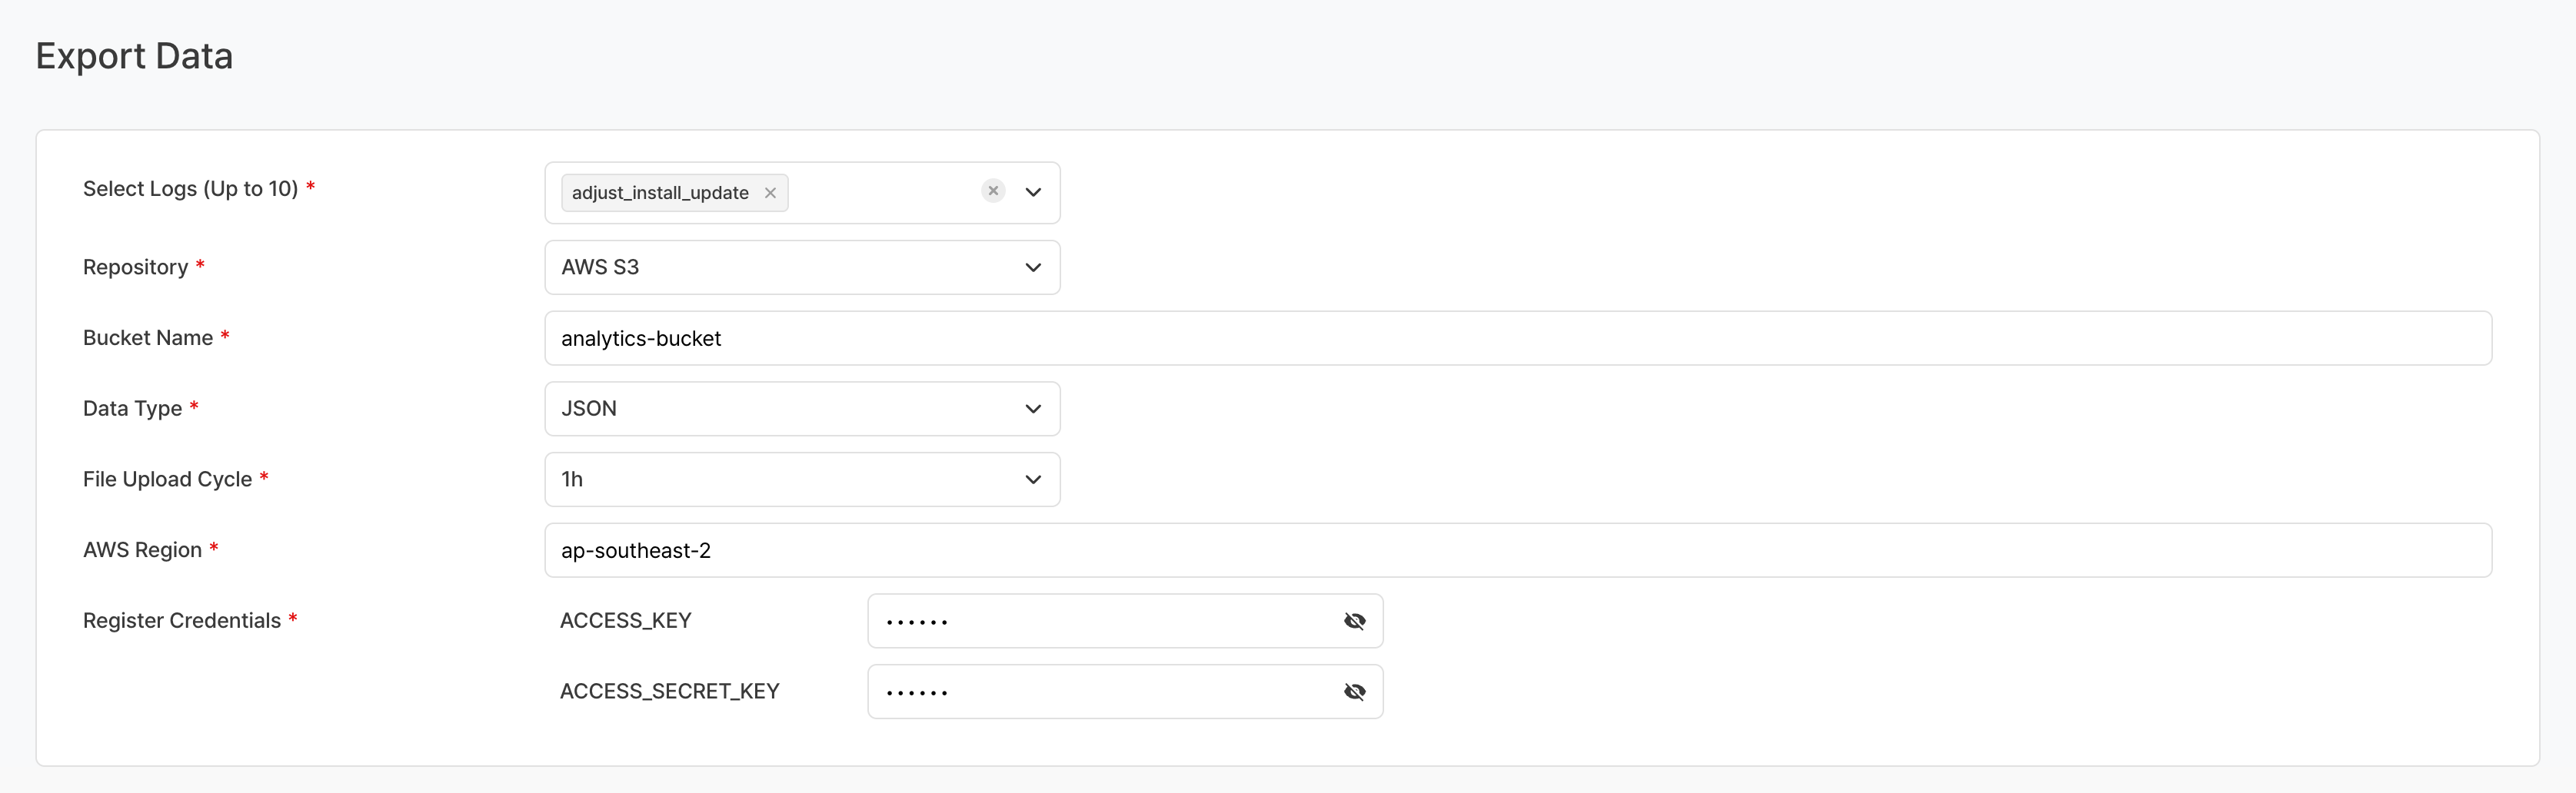
Task: Click the File Upload Cycle label
Action: coord(167,479)
